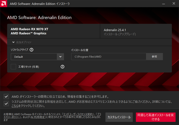Close the AMD installer window
Image resolution: width=179 pixels, height=125 pixels.
point(174,4)
